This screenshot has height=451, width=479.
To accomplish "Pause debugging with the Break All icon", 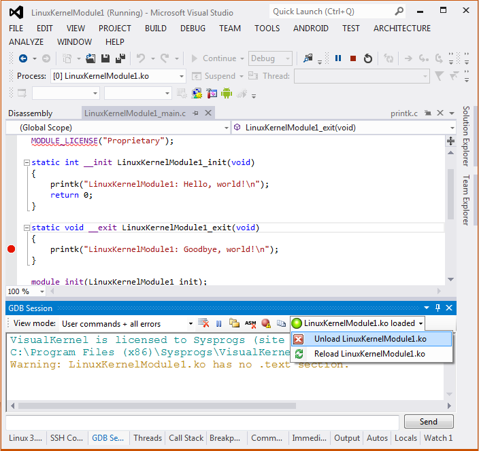I will (338, 58).
